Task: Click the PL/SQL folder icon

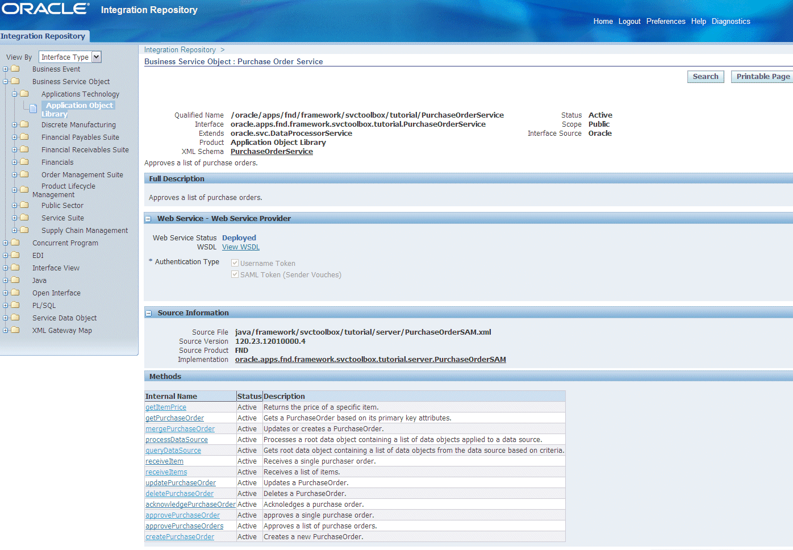Action: click(15, 305)
